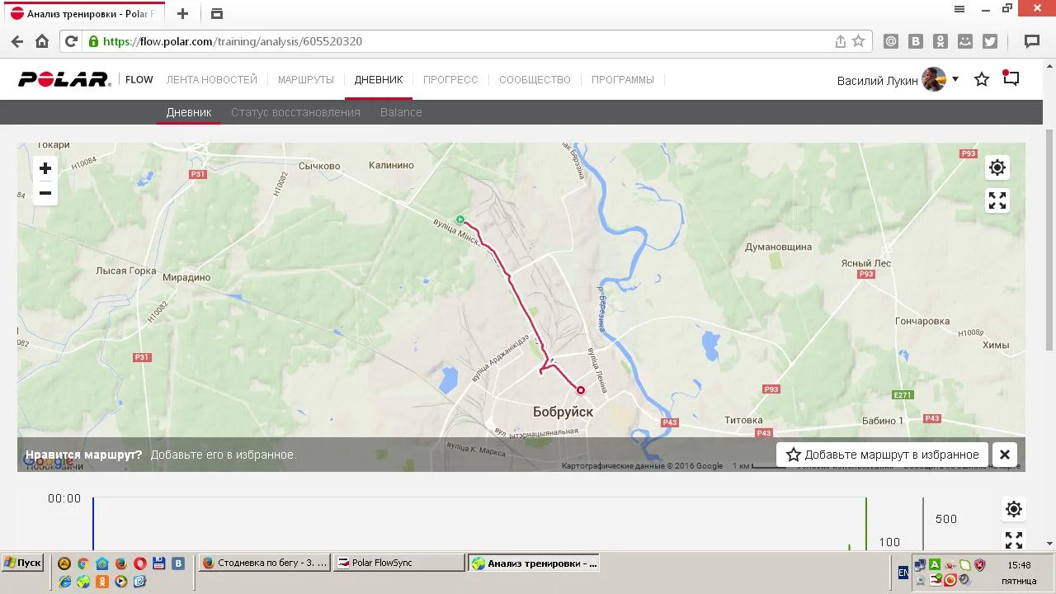Open the ДНЕВНИК menu

coord(379,80)
